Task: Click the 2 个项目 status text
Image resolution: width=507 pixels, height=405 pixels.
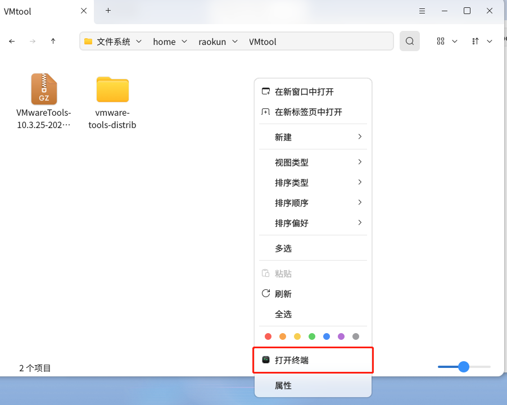Action: pyautogui.click(x=35, y=368)
